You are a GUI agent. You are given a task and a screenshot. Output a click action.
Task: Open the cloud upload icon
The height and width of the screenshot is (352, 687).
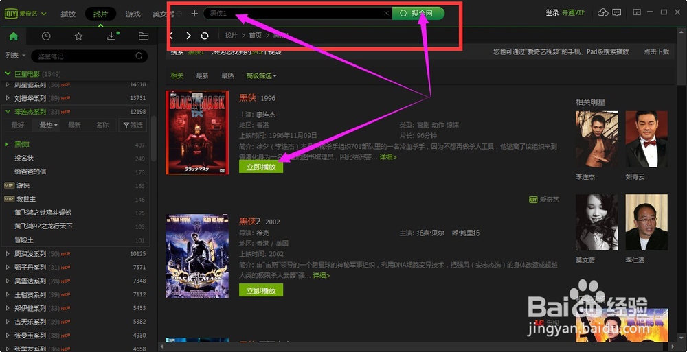pyautogui.click(x=603, y=13)
